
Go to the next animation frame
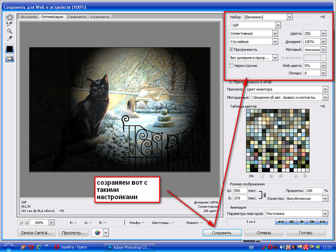(312, 222)
